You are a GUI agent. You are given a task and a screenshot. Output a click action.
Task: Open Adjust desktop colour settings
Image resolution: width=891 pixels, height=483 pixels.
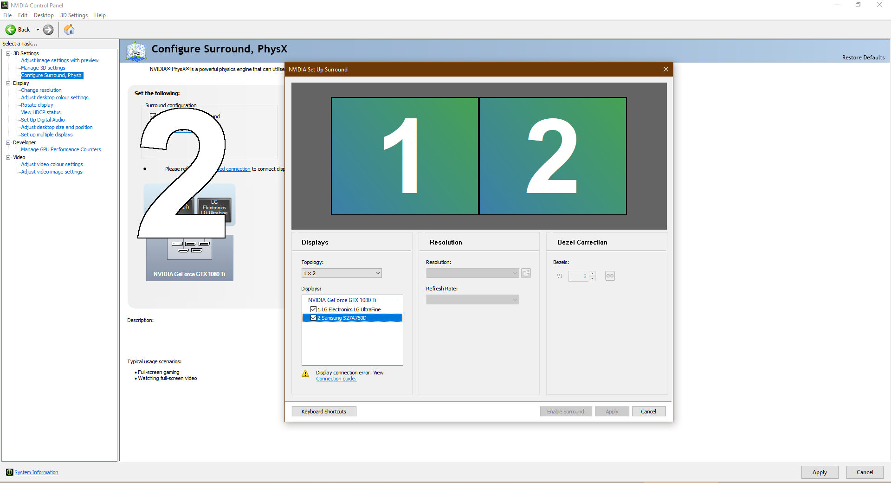click(x=55, y=97)
